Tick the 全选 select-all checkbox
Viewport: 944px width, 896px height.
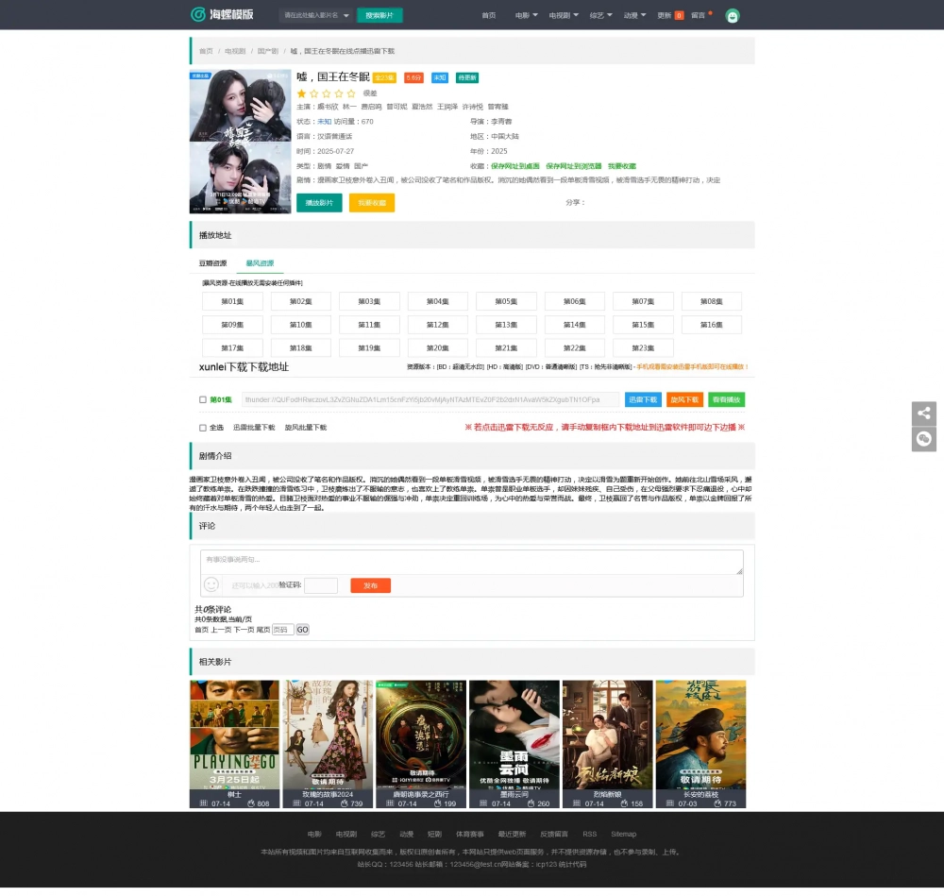pos(203,428)
